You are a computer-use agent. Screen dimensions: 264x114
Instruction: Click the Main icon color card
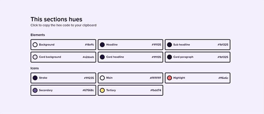tap(130, 78)
